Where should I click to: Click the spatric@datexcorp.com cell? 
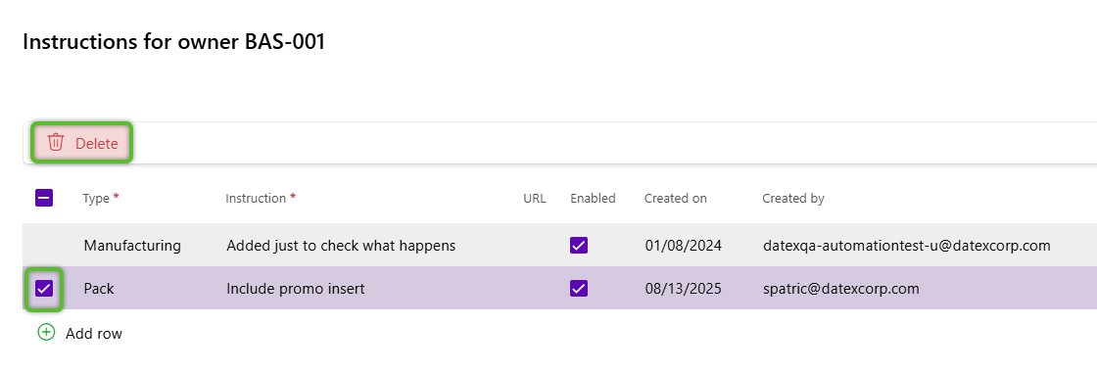coord(841,288)
